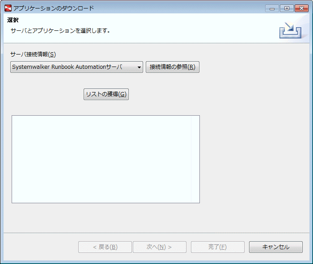Open the サーバ接続情報 server dropdown
The width and height of the screenshot is (313, 264).
coord(76,67)
